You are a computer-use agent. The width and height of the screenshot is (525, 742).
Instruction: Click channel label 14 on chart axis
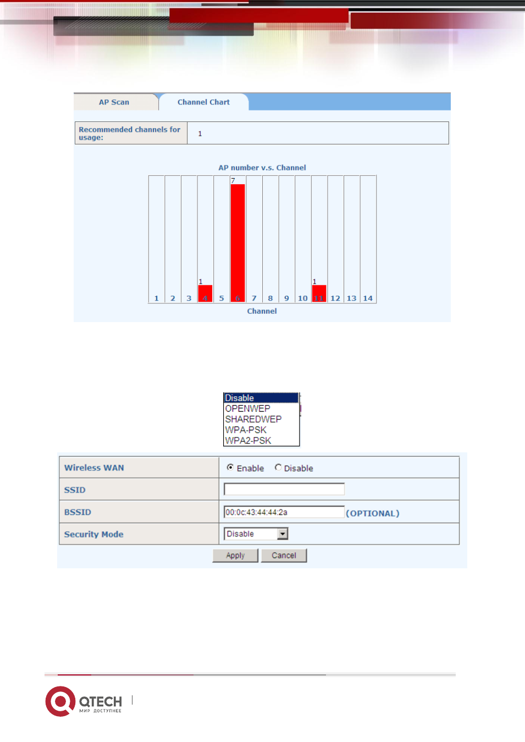pos(368,298)
